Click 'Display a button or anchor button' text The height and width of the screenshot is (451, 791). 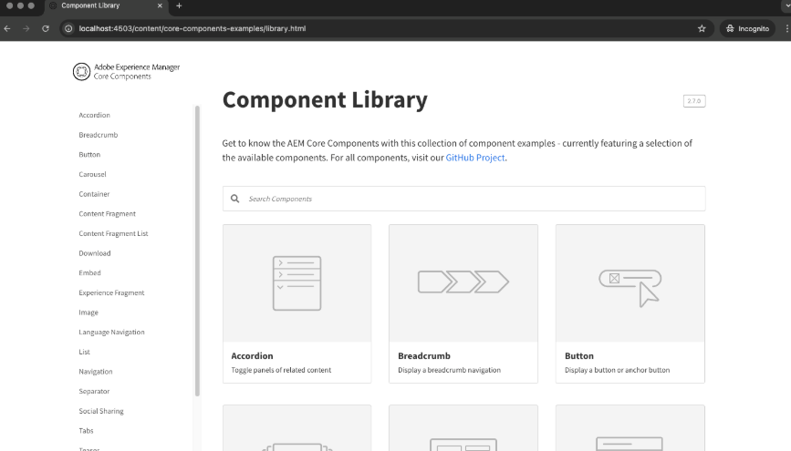tap(618, 370)
